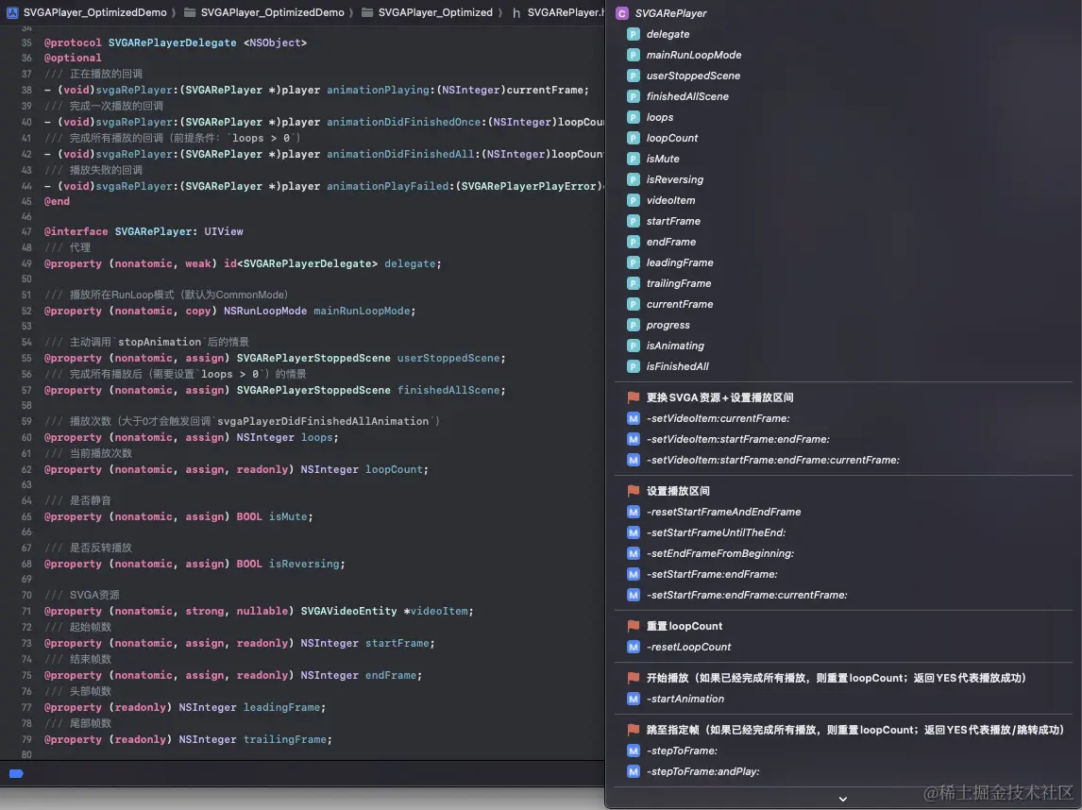Choose -setStartFrameUntilTheEnd: method
The image size is (1082, 810).
coord(716,532)
